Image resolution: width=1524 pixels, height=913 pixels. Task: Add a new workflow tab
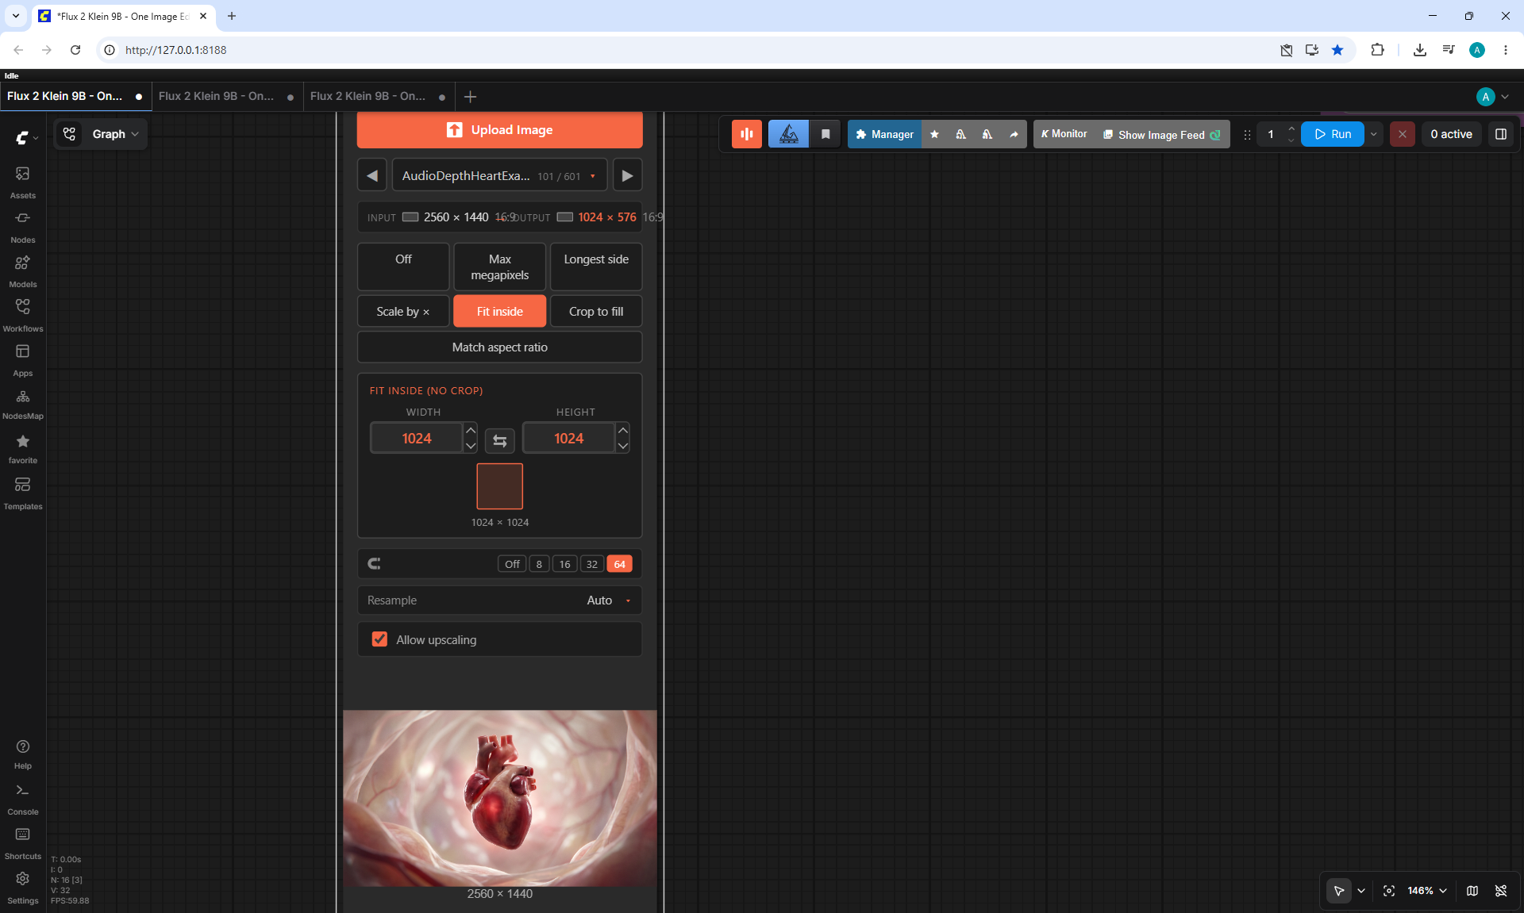coord(471,97)
